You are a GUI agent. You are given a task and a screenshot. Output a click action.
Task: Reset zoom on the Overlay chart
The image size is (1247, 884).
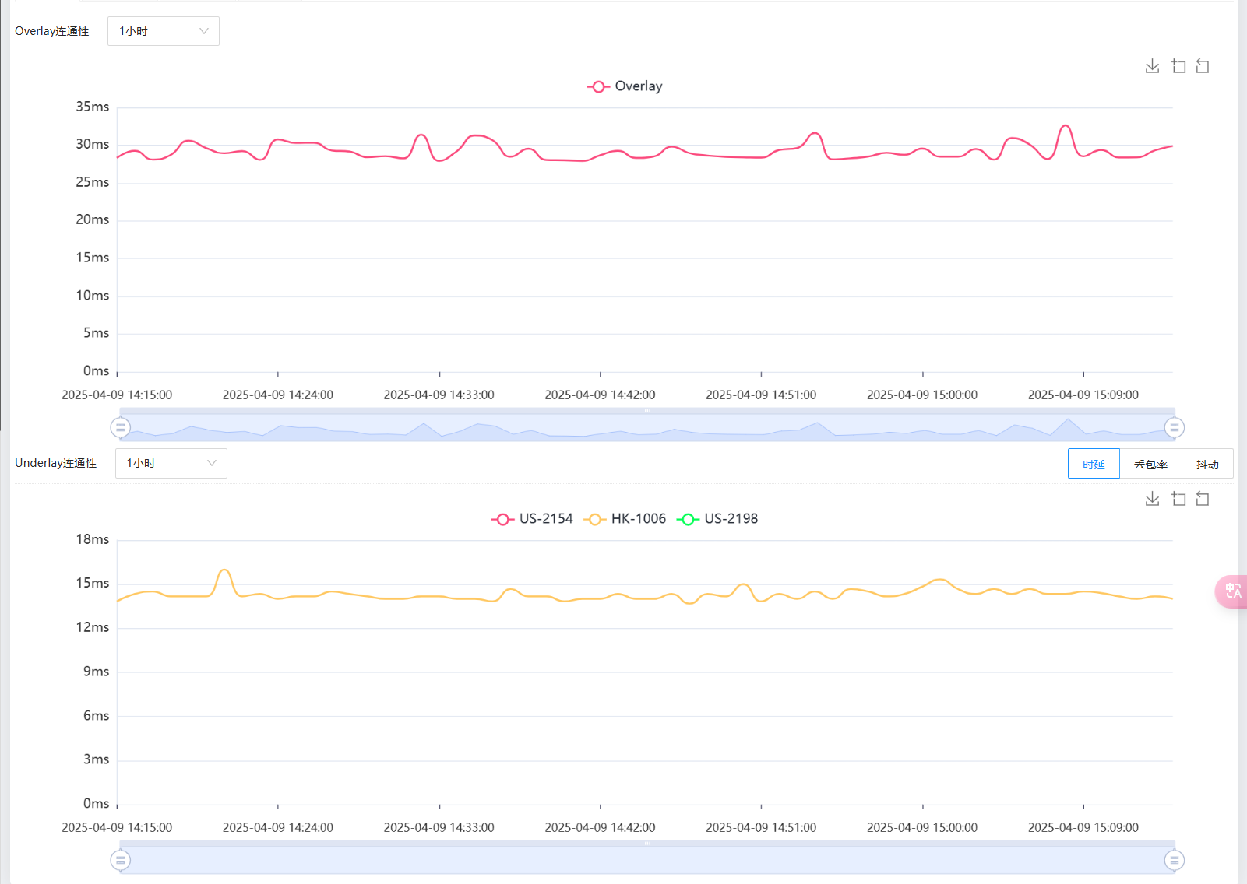(x=1203, y=66)
